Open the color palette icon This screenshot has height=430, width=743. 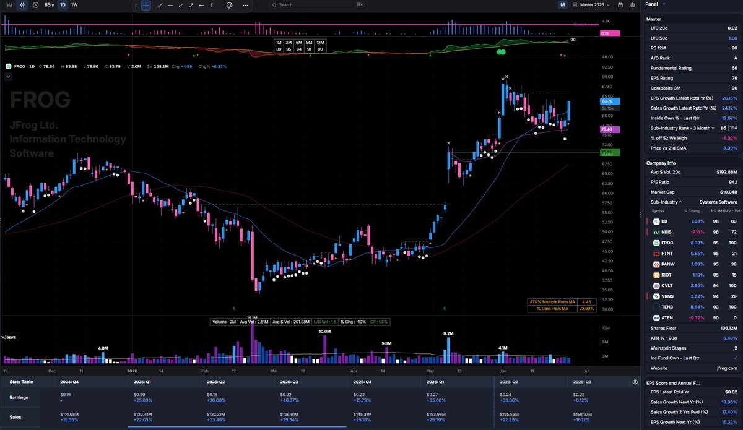pos(228,5)
